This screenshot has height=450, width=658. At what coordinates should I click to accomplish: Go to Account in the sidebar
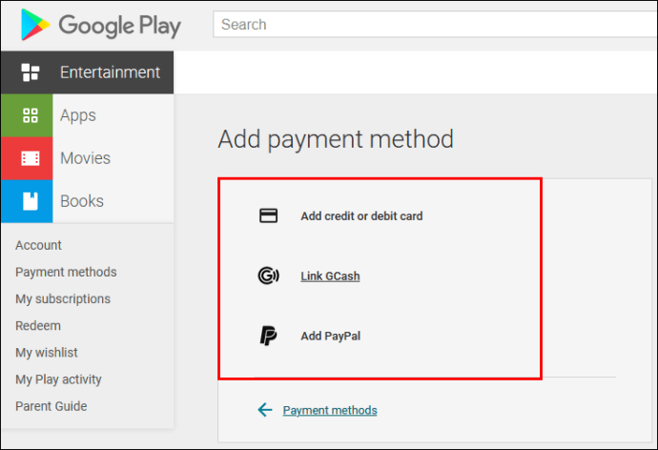(x=38, y=245)
